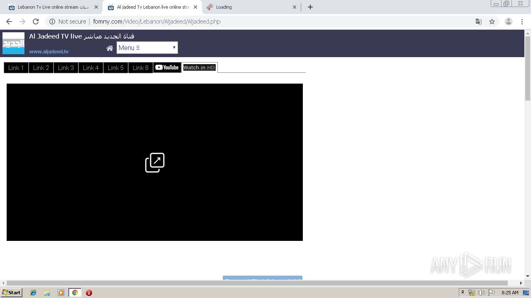This screenshot has width=531, height=298.
Task: Click the Windows Start button
Action: [x=12, y=293]
